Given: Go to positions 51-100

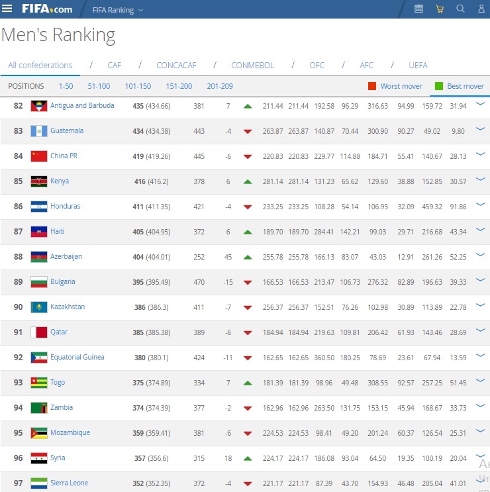Looking at the screenshot, I should click(99, 86).
